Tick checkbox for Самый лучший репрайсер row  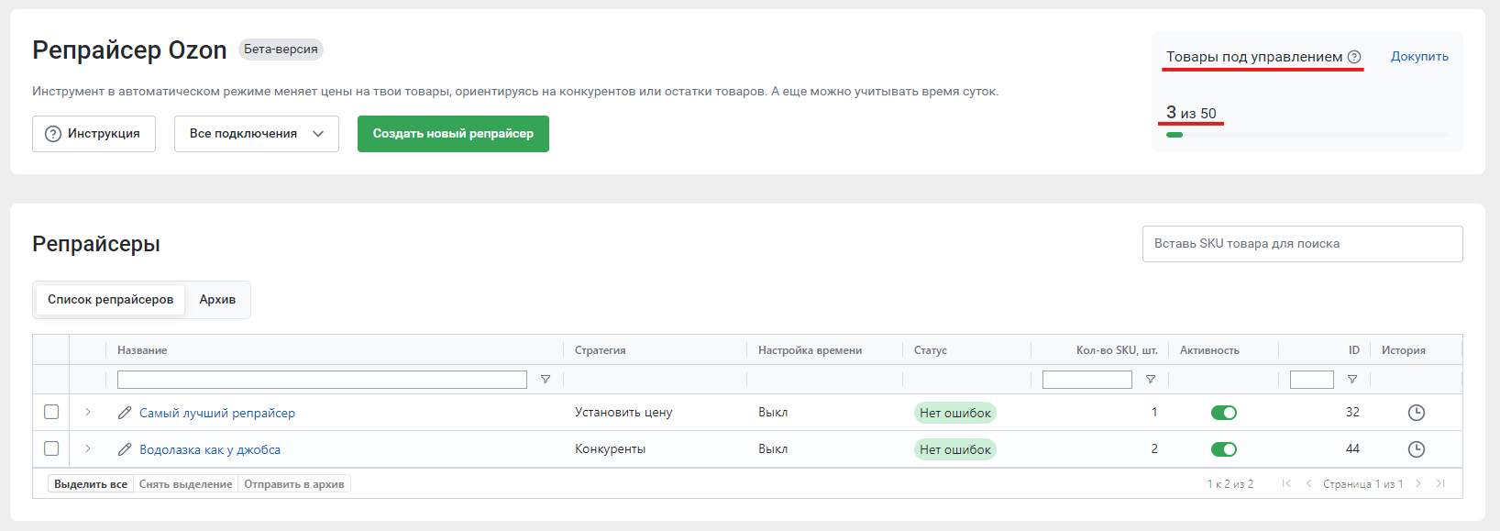tap(51, 412)
